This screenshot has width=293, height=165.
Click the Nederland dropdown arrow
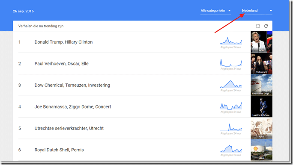pos(271,11)
